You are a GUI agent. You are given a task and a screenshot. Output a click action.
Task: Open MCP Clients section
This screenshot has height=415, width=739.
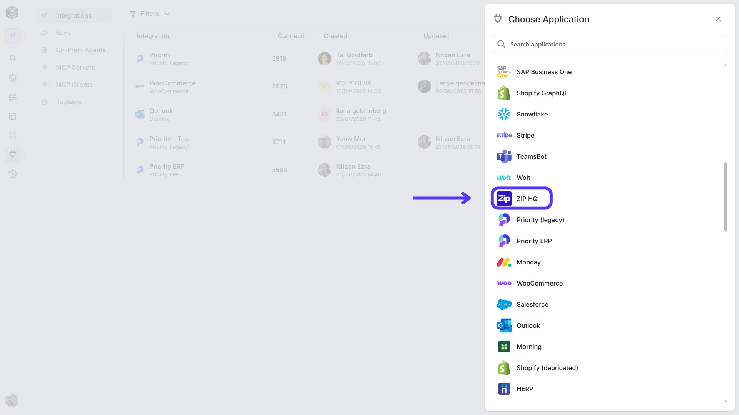pos(74,85)
